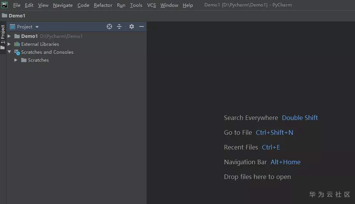Screen dimensions: 355x204
Task: Collapse Scratches and Consoles arrow
Action: (9, 52)
